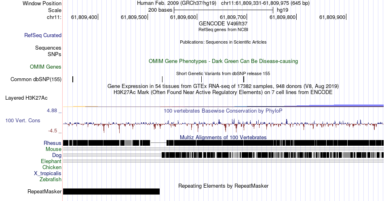Click the hg19 label beside the scale bar
The image size is (384, 201).
283,10
